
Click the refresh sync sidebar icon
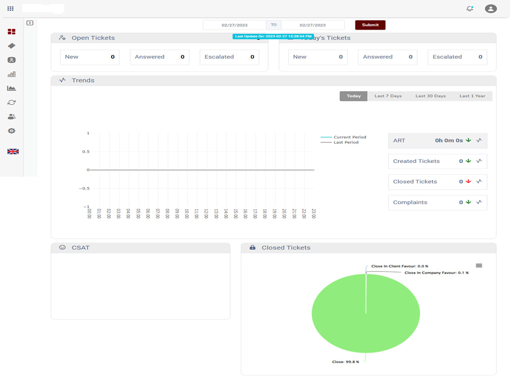(11, 102)
